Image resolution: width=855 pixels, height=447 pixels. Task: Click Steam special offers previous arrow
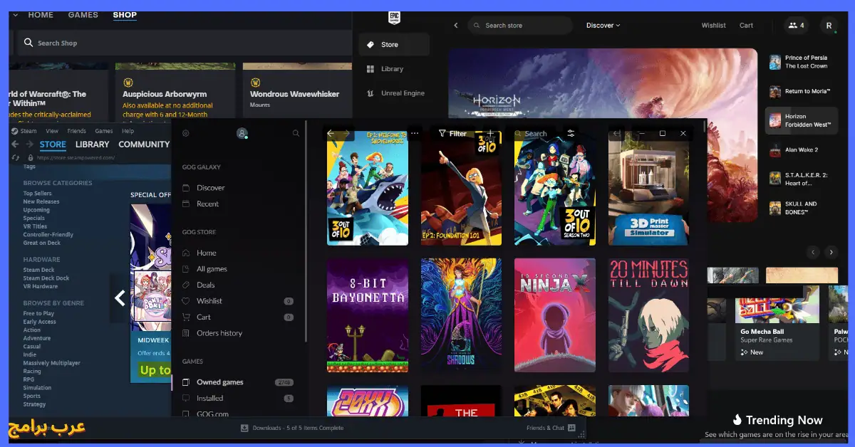tap(120, 298)
